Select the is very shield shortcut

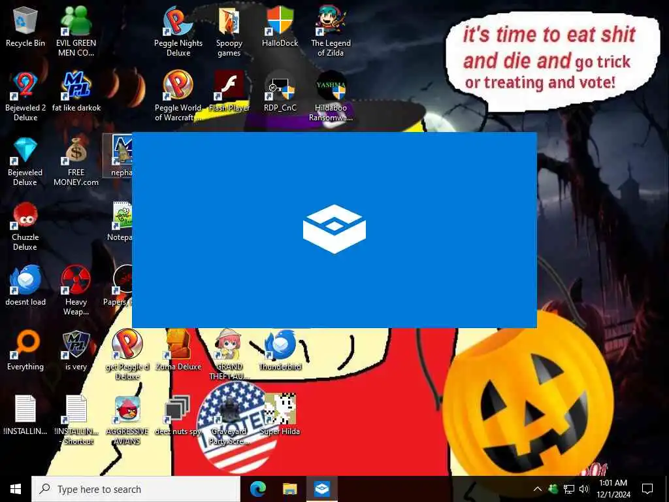[76, 350]
